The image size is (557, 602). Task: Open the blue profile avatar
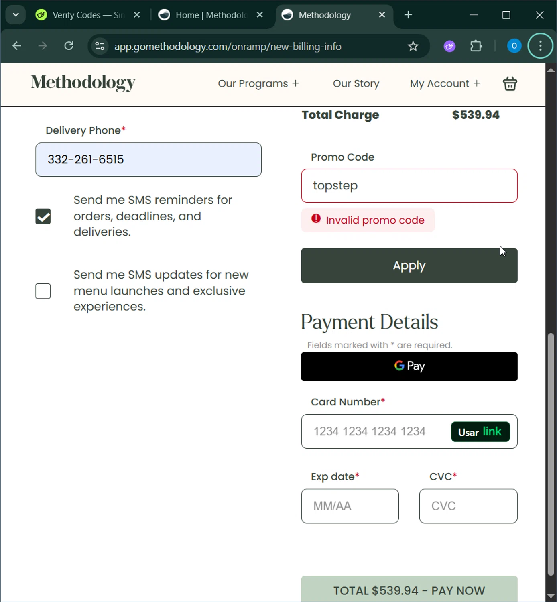(514, 46)
